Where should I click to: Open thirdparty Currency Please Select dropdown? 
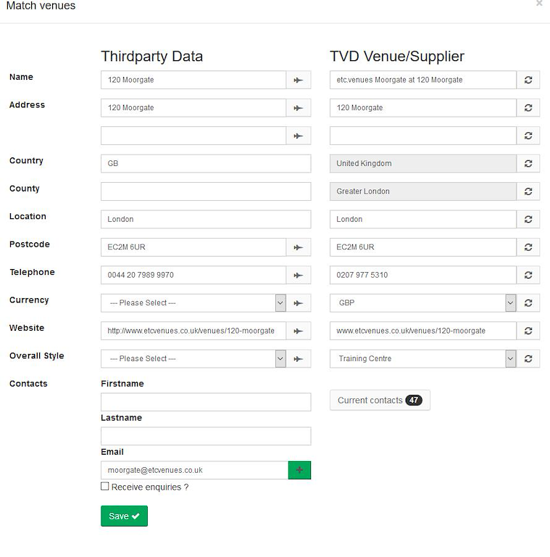click(x=193, y=303)
